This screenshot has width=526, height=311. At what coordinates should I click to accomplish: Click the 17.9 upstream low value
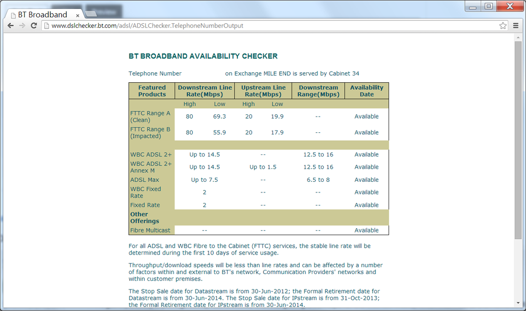277,133
